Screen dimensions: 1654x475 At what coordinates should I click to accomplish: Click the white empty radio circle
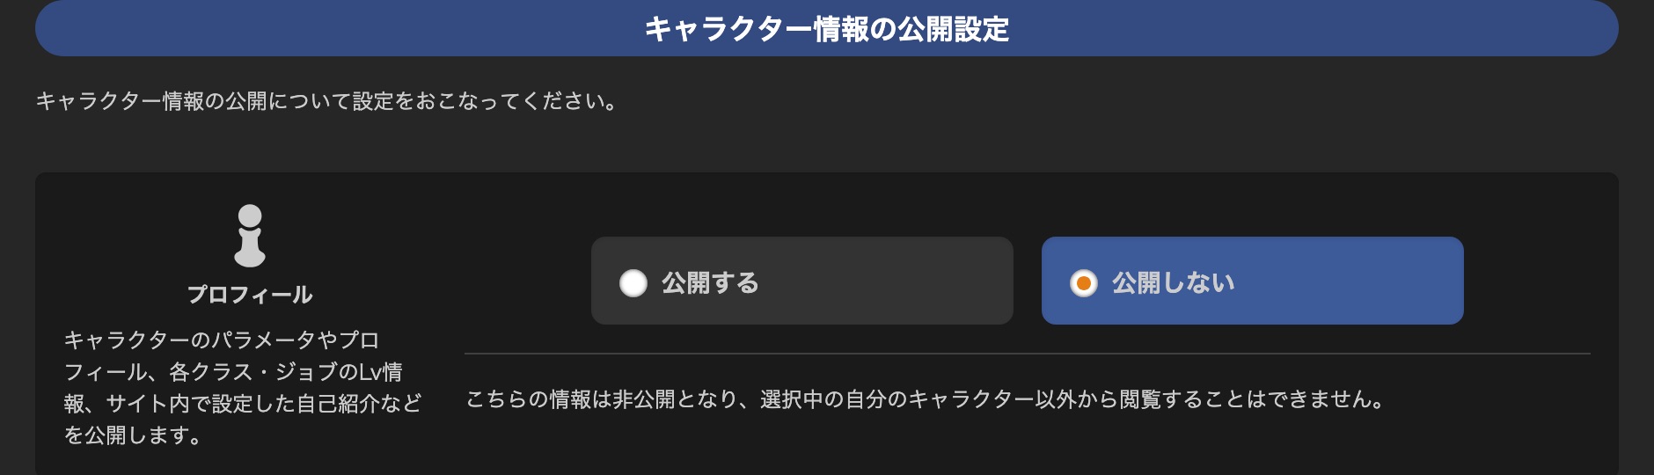[633, 283]
